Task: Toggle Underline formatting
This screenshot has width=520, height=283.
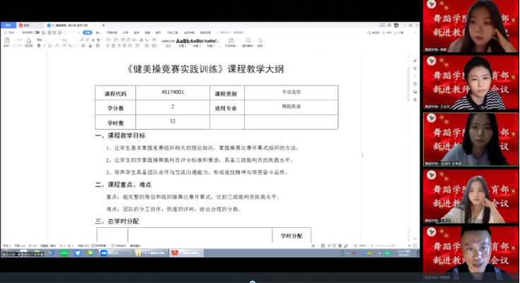Action: pos(50,46)
